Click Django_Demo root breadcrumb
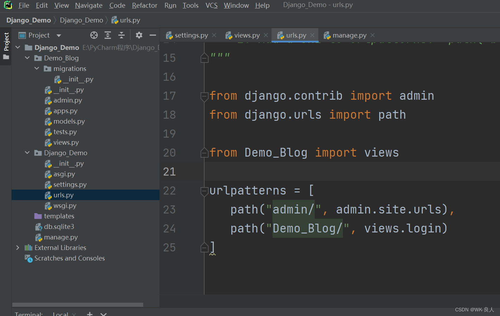This screenshot has width=500, height=316. click(x=29, y=20)
